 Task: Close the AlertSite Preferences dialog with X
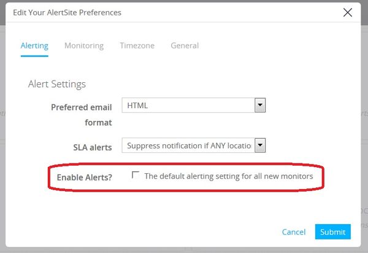click(x=348, y=12)
